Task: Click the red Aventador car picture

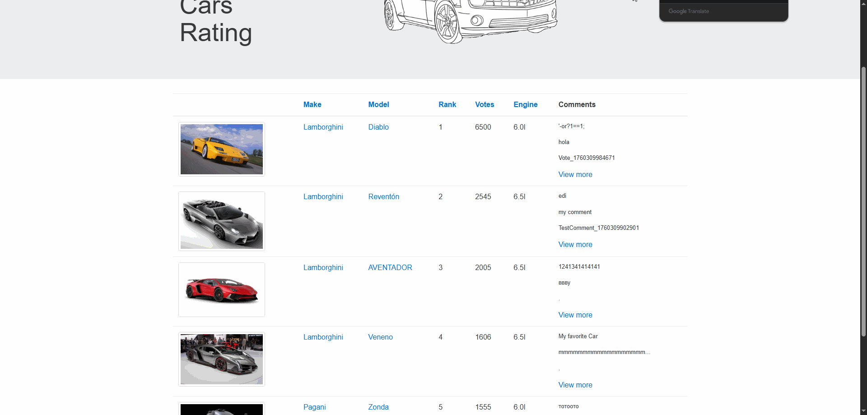Action: click(x=221, y=289)
